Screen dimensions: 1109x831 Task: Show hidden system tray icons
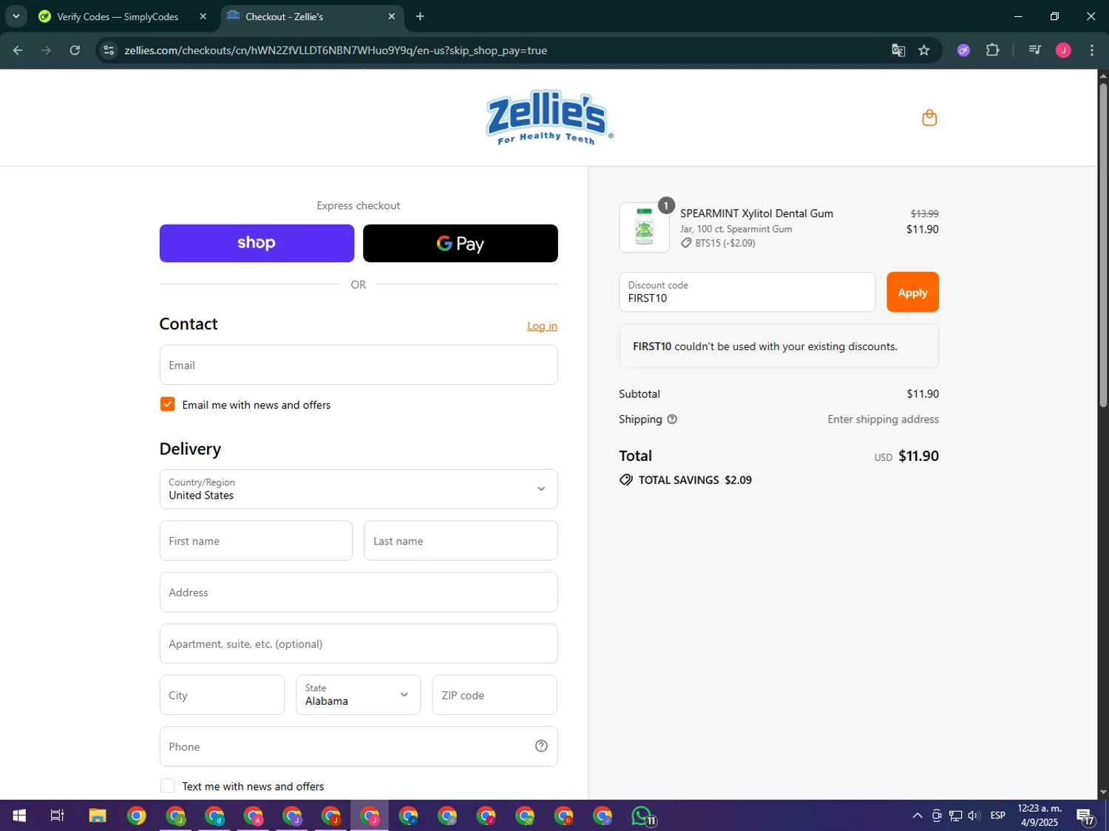(918, 815)
